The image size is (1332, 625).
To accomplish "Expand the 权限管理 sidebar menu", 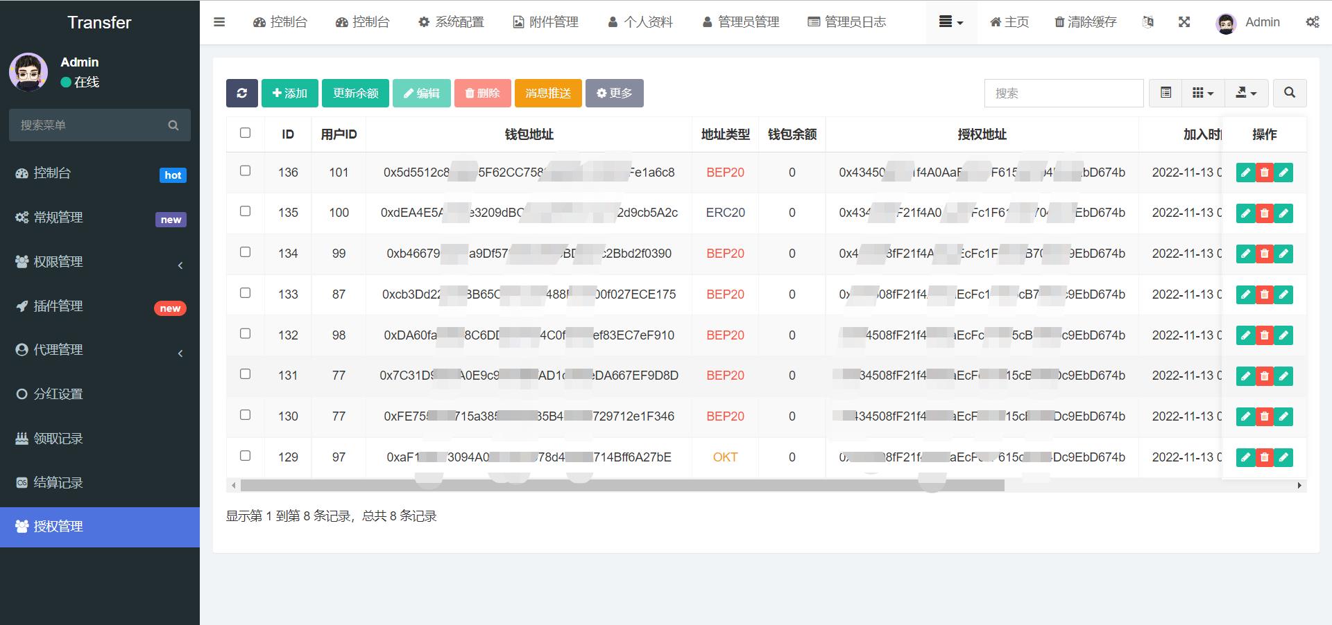I will click(x=100, y=261).
